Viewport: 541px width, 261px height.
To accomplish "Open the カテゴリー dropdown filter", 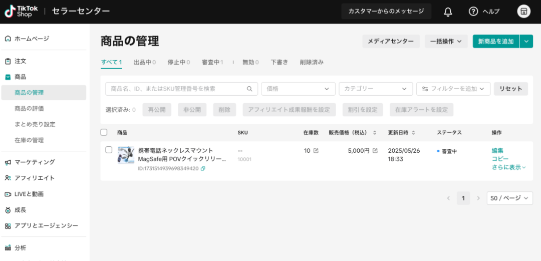I will coord(376,89).
